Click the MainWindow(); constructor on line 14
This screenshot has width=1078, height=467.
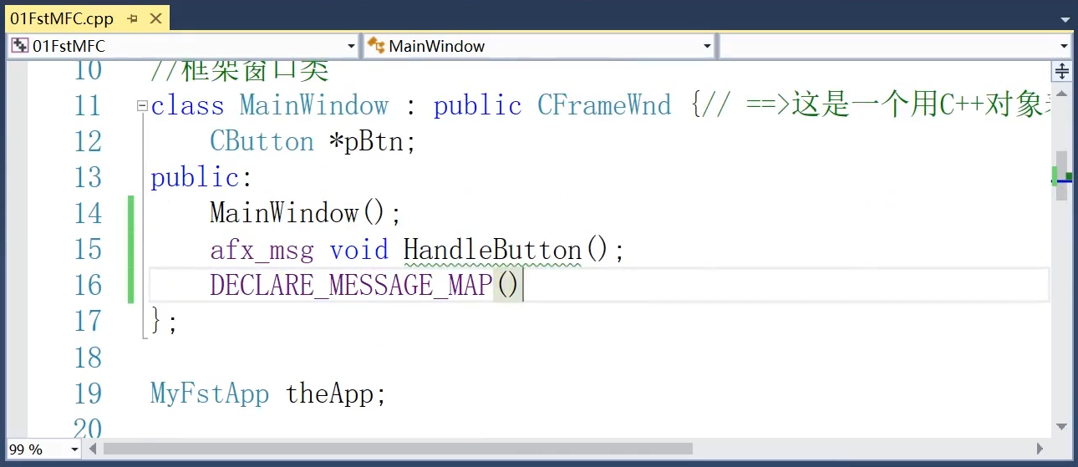coord(306,213)
